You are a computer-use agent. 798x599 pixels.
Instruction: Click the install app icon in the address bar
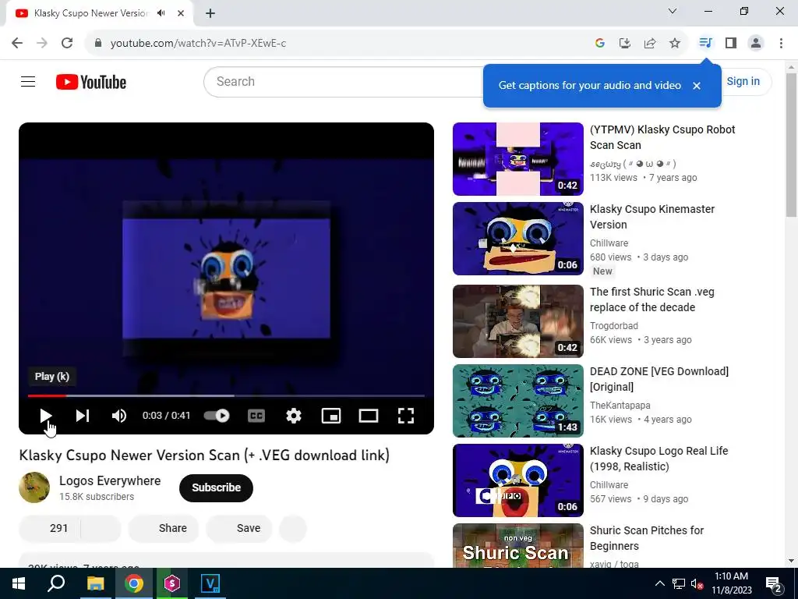(x=624, y=43)
